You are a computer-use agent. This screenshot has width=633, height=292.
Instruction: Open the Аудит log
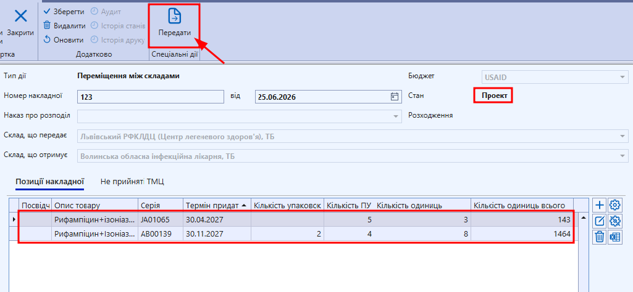(106, 12)
